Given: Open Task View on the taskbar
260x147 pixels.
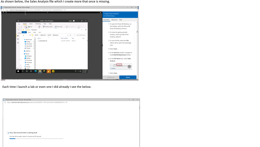Looking at the screenshot, I should coord(31,71).
